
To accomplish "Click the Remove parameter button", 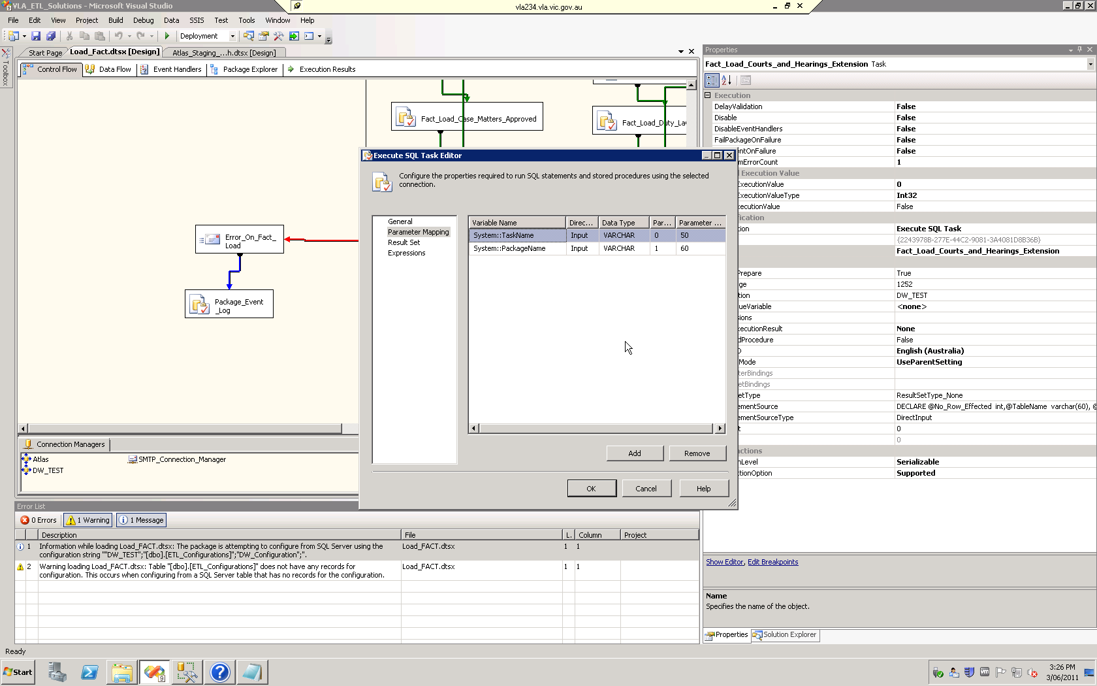I will (697, 453).
